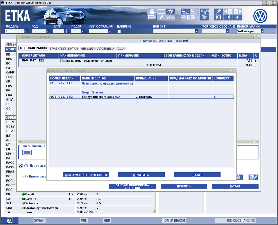Viewport: 278px width, 225px height.
Task: Go to previous page icon
Action: tap(228, 11)
